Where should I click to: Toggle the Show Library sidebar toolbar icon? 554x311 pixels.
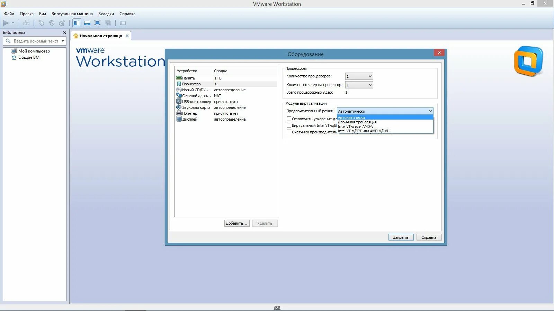coord(77,23)
